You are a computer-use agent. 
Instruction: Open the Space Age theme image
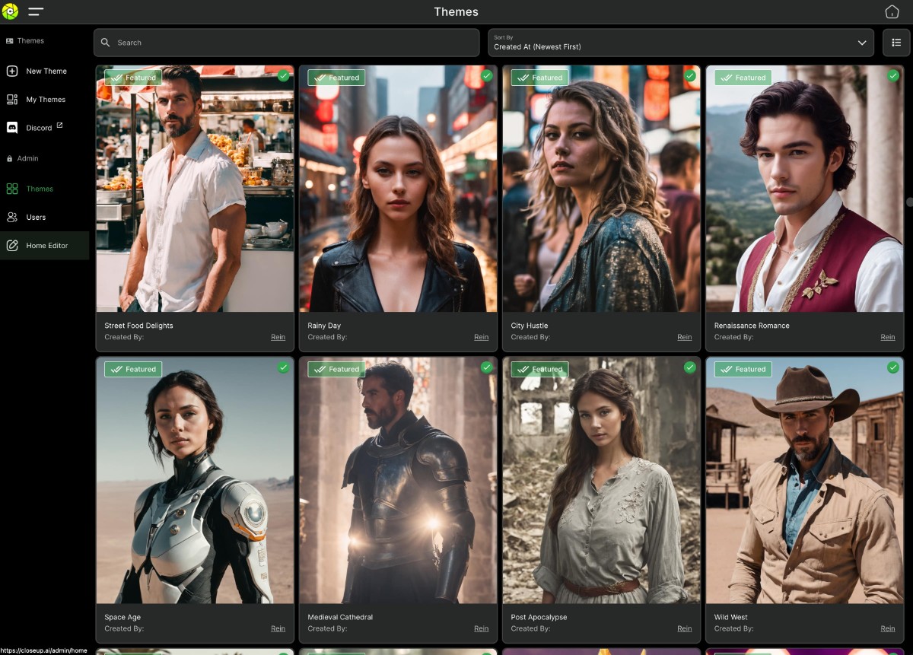click(195, 480)
